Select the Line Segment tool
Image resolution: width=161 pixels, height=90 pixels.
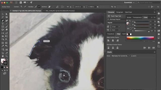click(x=7, y=24)
